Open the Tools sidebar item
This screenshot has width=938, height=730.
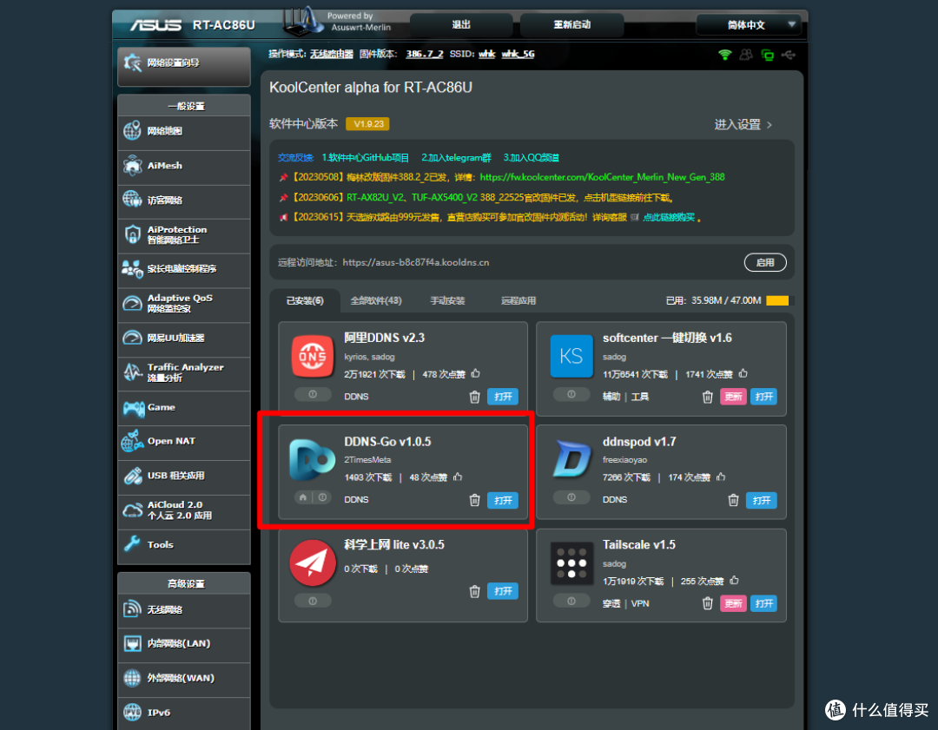pos(183,545)
